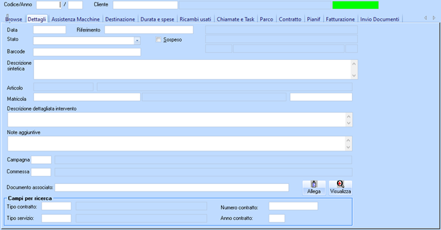Focus the Data input field
The width and height of the screenshot is (441, 230).
point(49,30)
